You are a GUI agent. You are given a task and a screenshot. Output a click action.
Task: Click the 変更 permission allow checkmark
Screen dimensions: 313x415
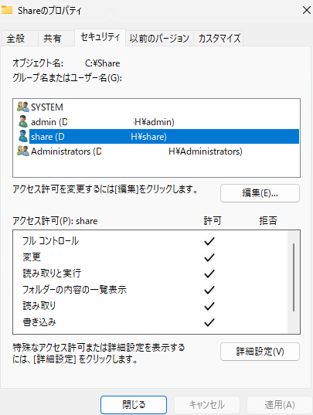tap(209, 257)
